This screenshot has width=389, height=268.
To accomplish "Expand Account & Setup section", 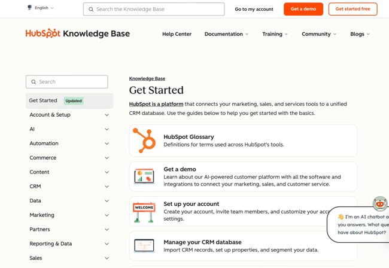I will tap(69, 115).
